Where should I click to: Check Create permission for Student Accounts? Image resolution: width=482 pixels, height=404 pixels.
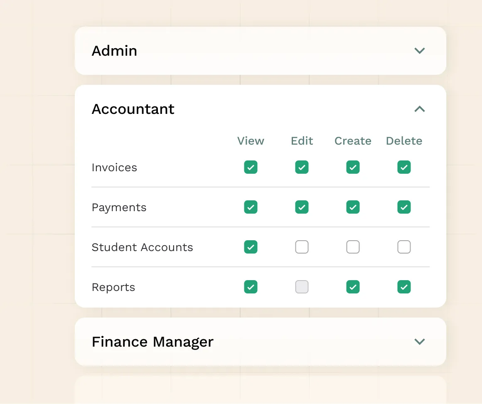pyautogui.click(x=353, y=247)
